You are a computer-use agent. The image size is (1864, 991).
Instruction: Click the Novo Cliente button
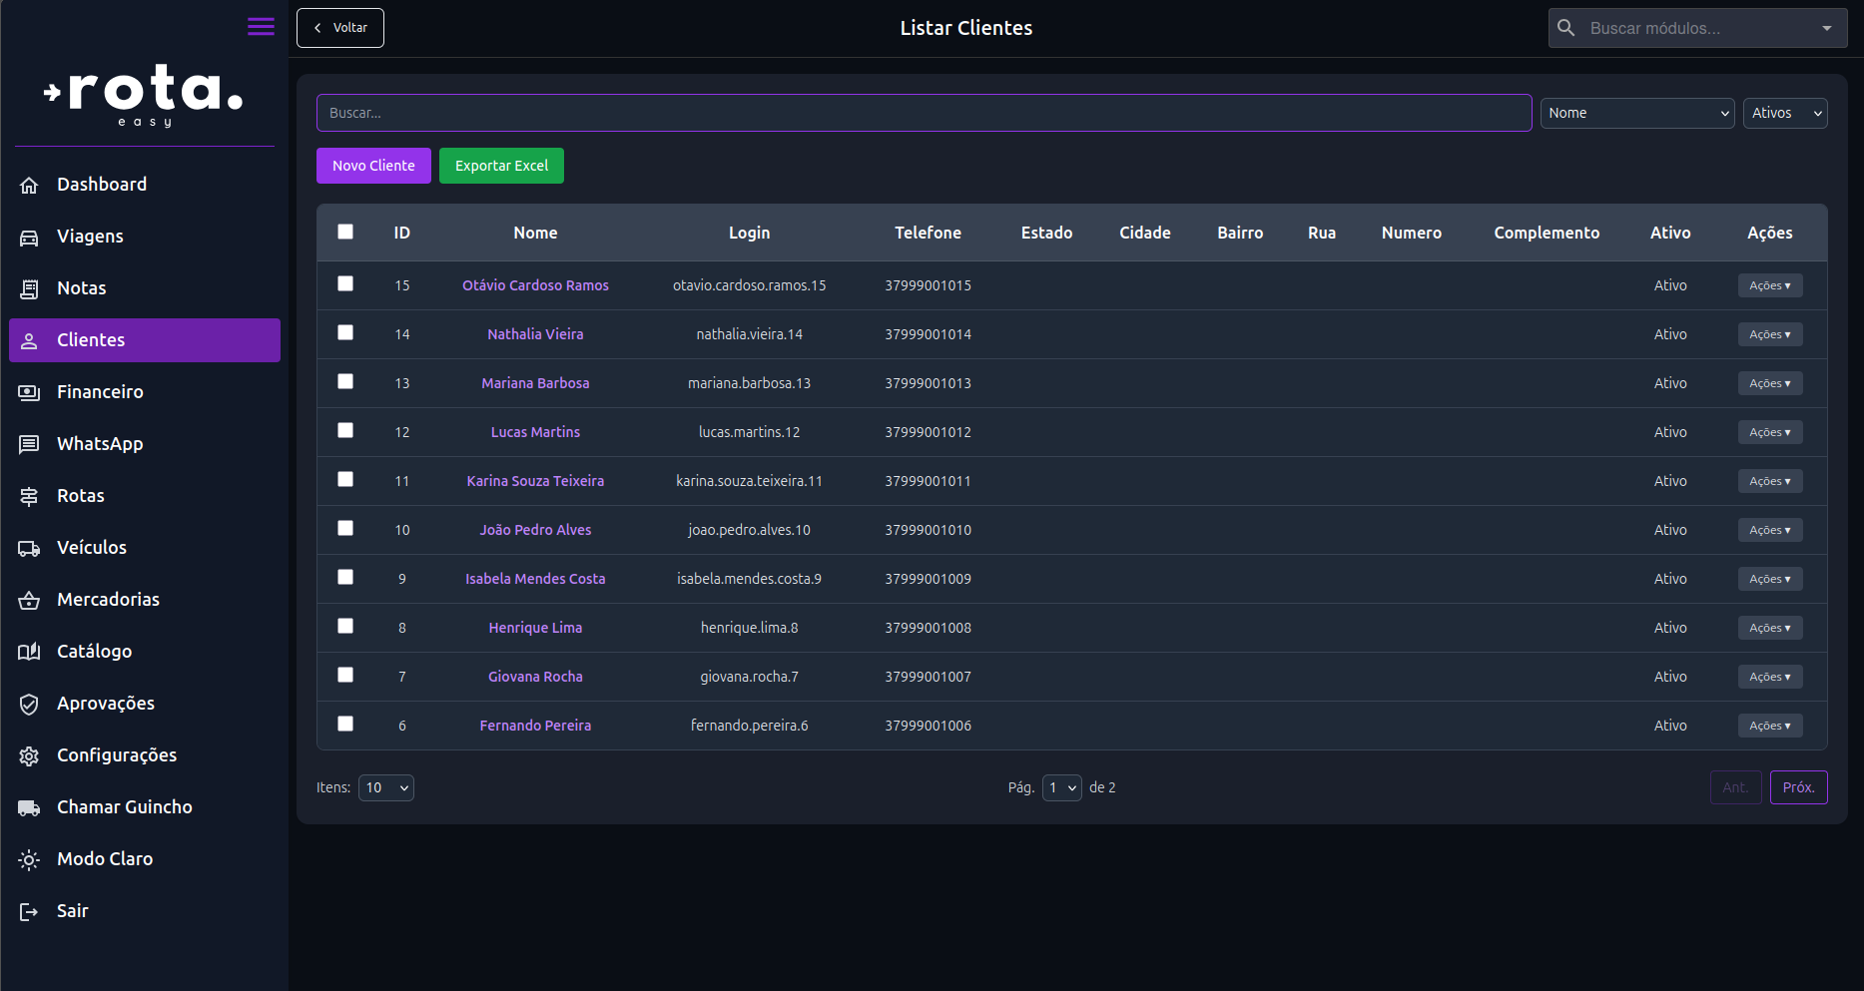click(373, 166)
